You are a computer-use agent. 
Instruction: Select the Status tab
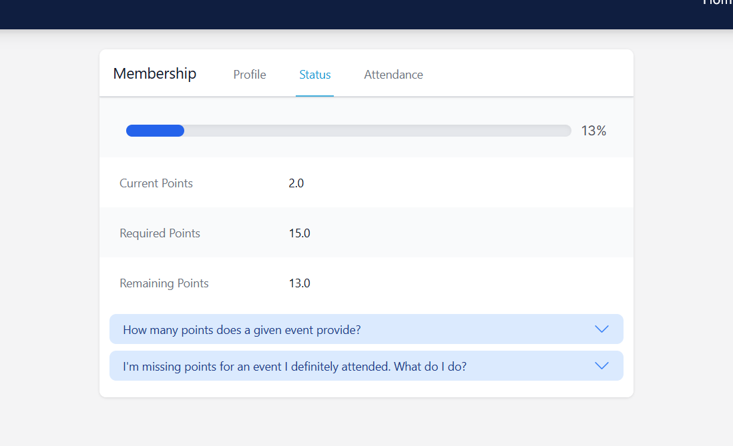pos(315,75)
